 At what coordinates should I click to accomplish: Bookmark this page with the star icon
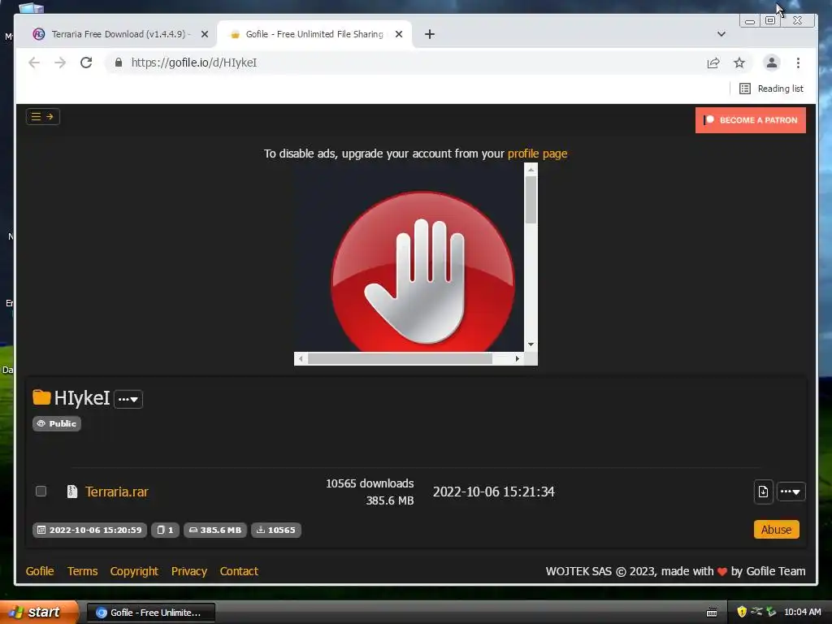(739, 63)
